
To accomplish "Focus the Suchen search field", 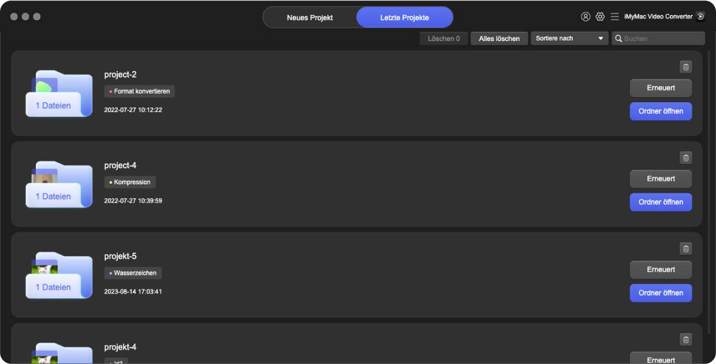I will [x=658, y=39].
